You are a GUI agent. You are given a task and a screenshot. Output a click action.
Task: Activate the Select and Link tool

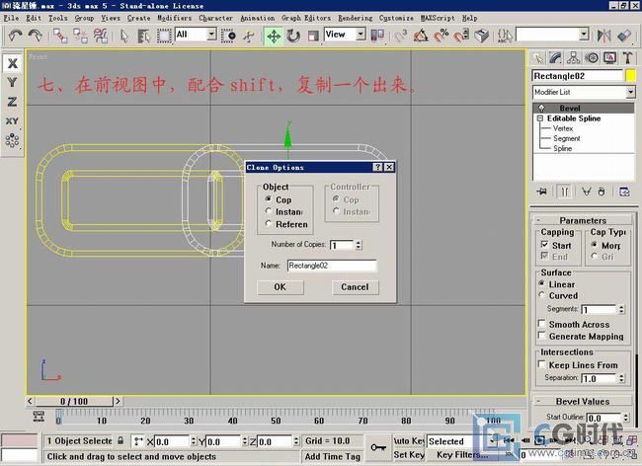pyautogui.click(x=60, y=36)
